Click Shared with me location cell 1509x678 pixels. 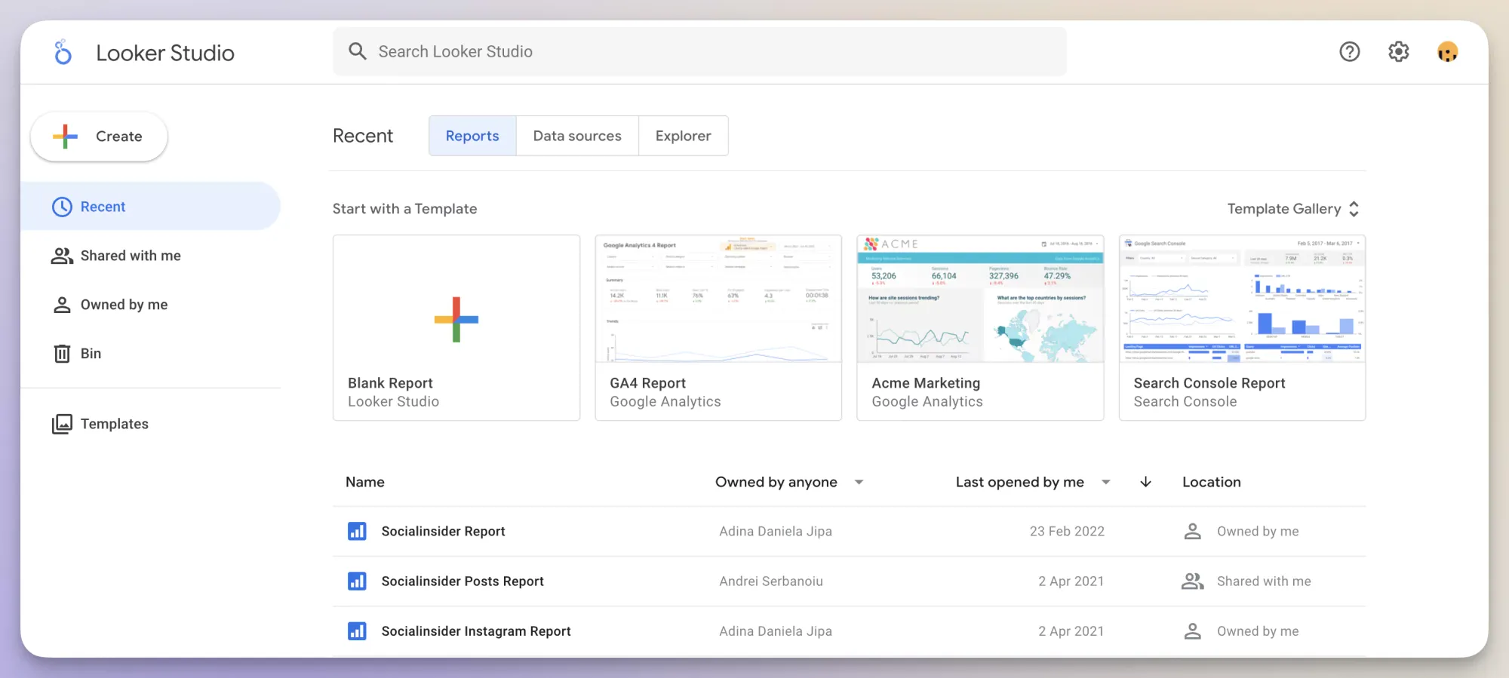(x=1264, y=581)
